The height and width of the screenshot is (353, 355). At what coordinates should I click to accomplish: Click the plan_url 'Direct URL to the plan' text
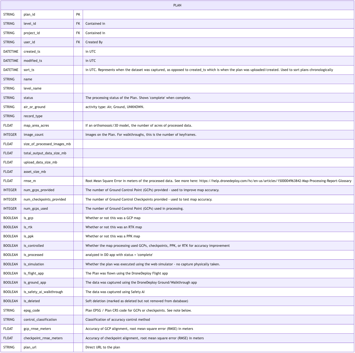(x=103, y=347)
